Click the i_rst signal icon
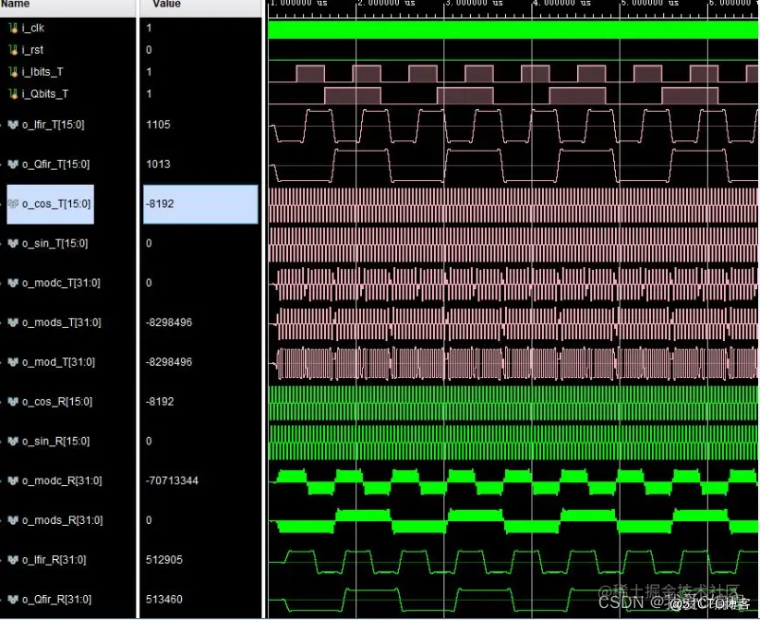 [x=13, y=50]
